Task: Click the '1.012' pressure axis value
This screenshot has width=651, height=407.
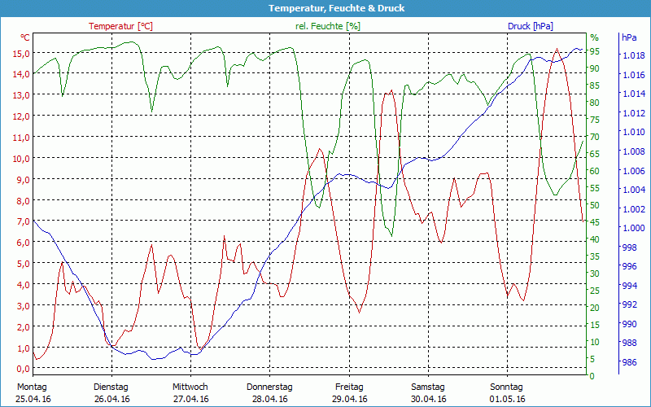Action: [x=633, y=113]
